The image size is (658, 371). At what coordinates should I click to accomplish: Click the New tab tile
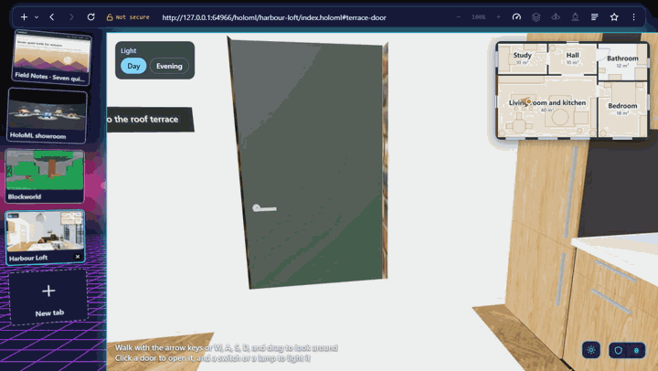tap(48, 298)
